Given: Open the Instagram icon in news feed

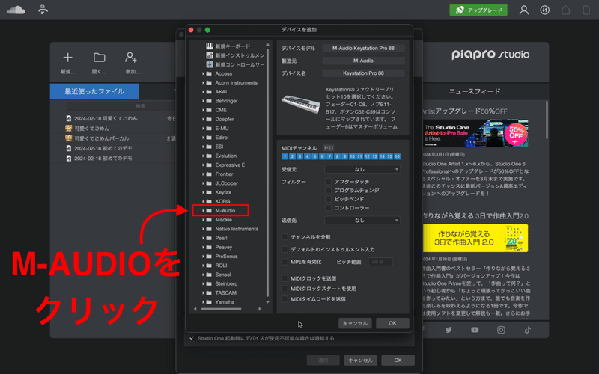Looking at the screenshot, I should (x=501, y=330).
